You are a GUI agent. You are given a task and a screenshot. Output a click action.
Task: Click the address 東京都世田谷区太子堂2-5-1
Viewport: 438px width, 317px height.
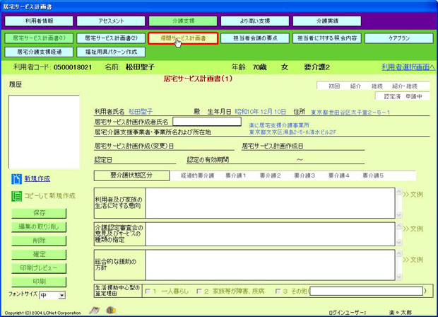point(350,113)
